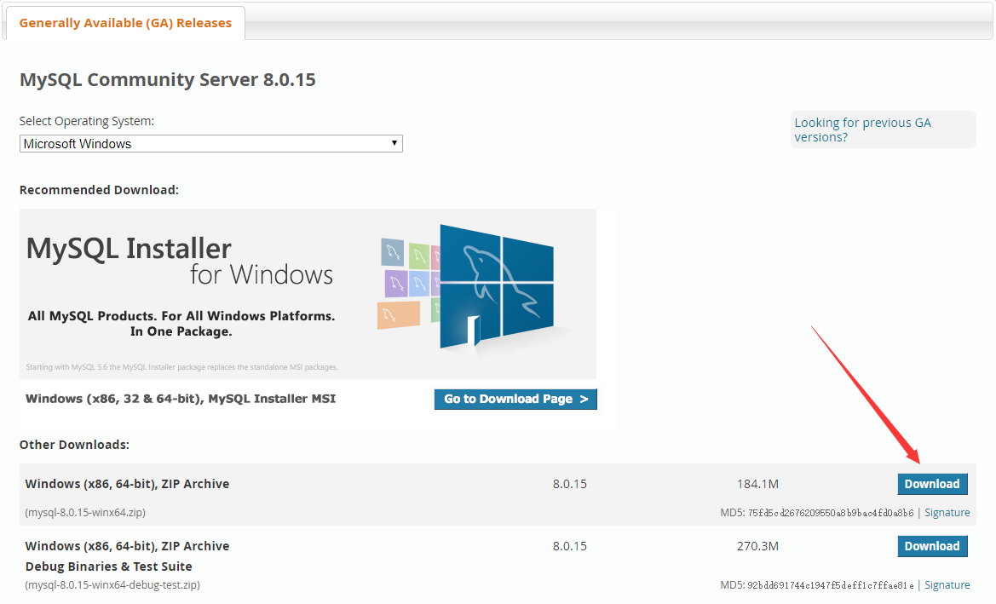Click the MySQL Community Server 8.0.15 heading

(x=167, y=79)
